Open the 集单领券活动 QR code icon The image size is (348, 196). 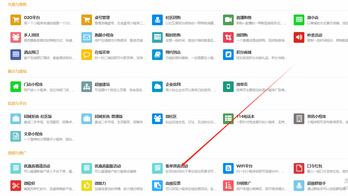click(x=157, y=168)
